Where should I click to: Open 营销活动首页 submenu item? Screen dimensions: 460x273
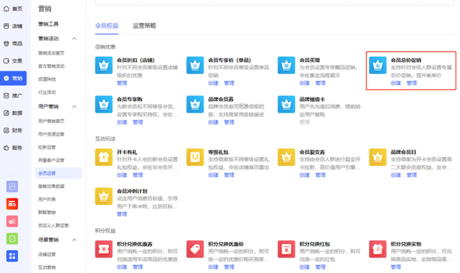tap(51, 53)
